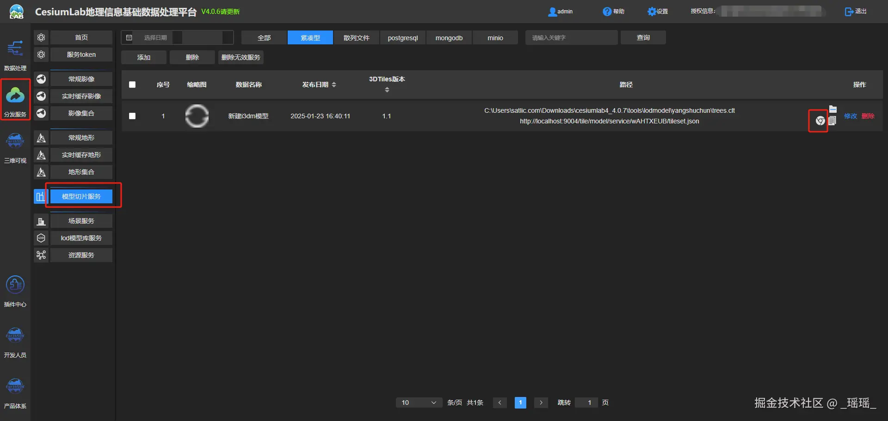Click the 查询 search button
Screen dimensions: 888x421
tap(643, 37)
